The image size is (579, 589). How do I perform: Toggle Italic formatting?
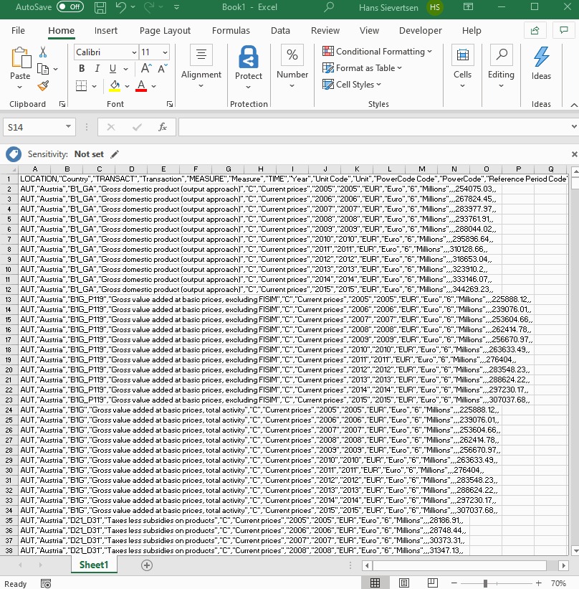[x=97, y=69]
